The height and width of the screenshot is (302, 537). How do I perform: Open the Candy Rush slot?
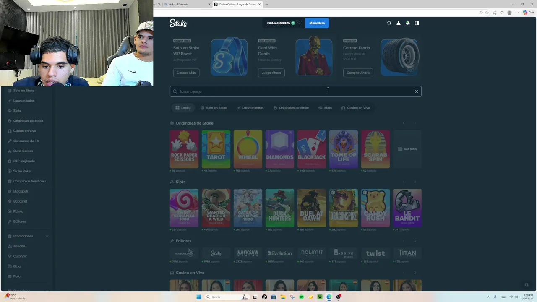[x=375, y=208]
